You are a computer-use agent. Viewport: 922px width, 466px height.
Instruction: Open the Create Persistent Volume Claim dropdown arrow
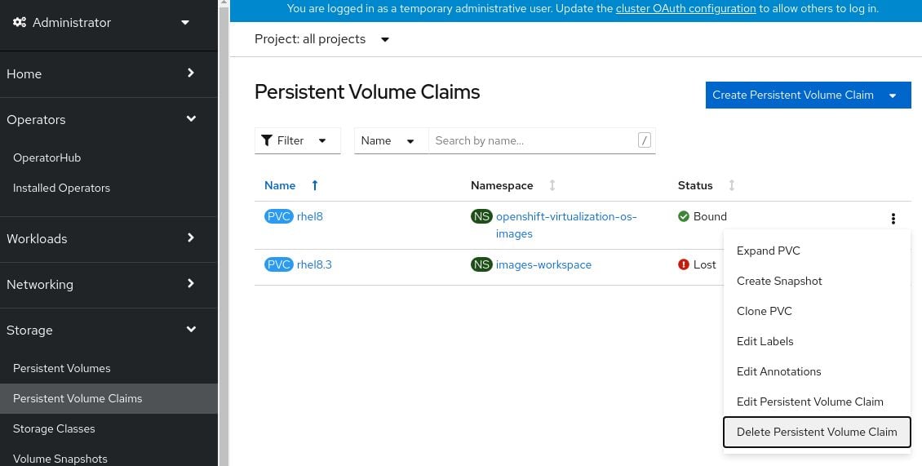click(893, 95)
